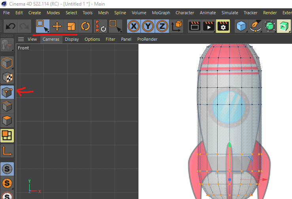The width and height of the screenshot is (292, 199).
Task: Click the Make Editable icon
Action: [7, 45]
